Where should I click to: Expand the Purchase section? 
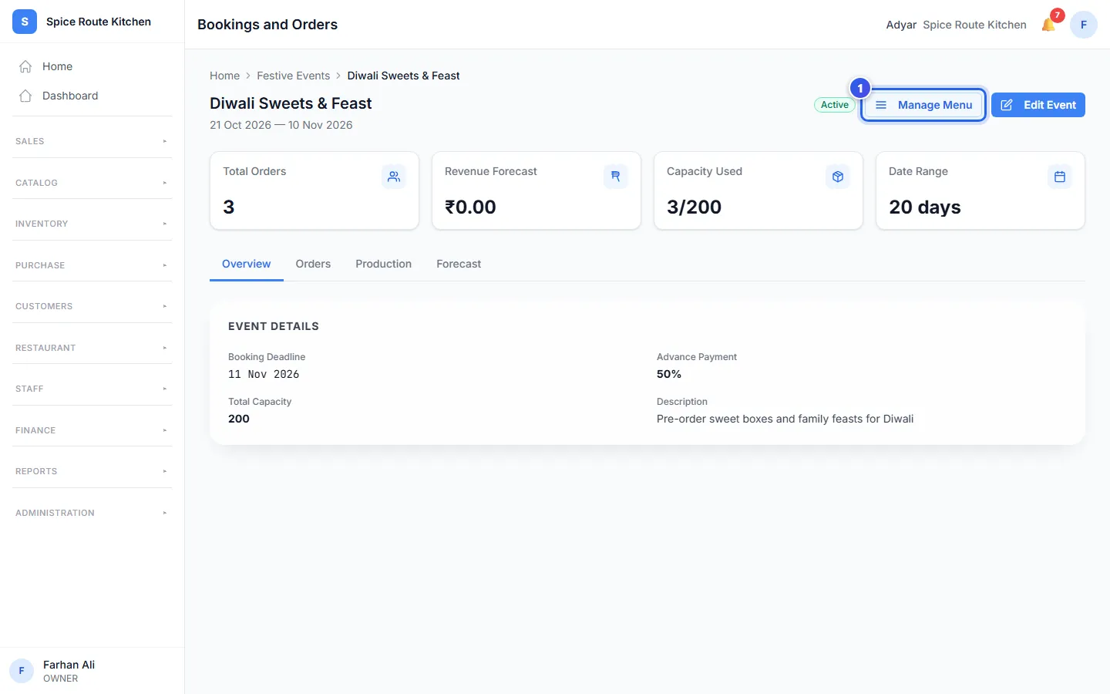click(92, 265)
